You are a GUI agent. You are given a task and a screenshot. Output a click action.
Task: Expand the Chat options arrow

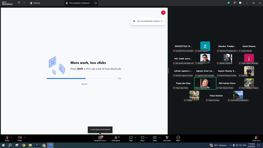(135, 137)
